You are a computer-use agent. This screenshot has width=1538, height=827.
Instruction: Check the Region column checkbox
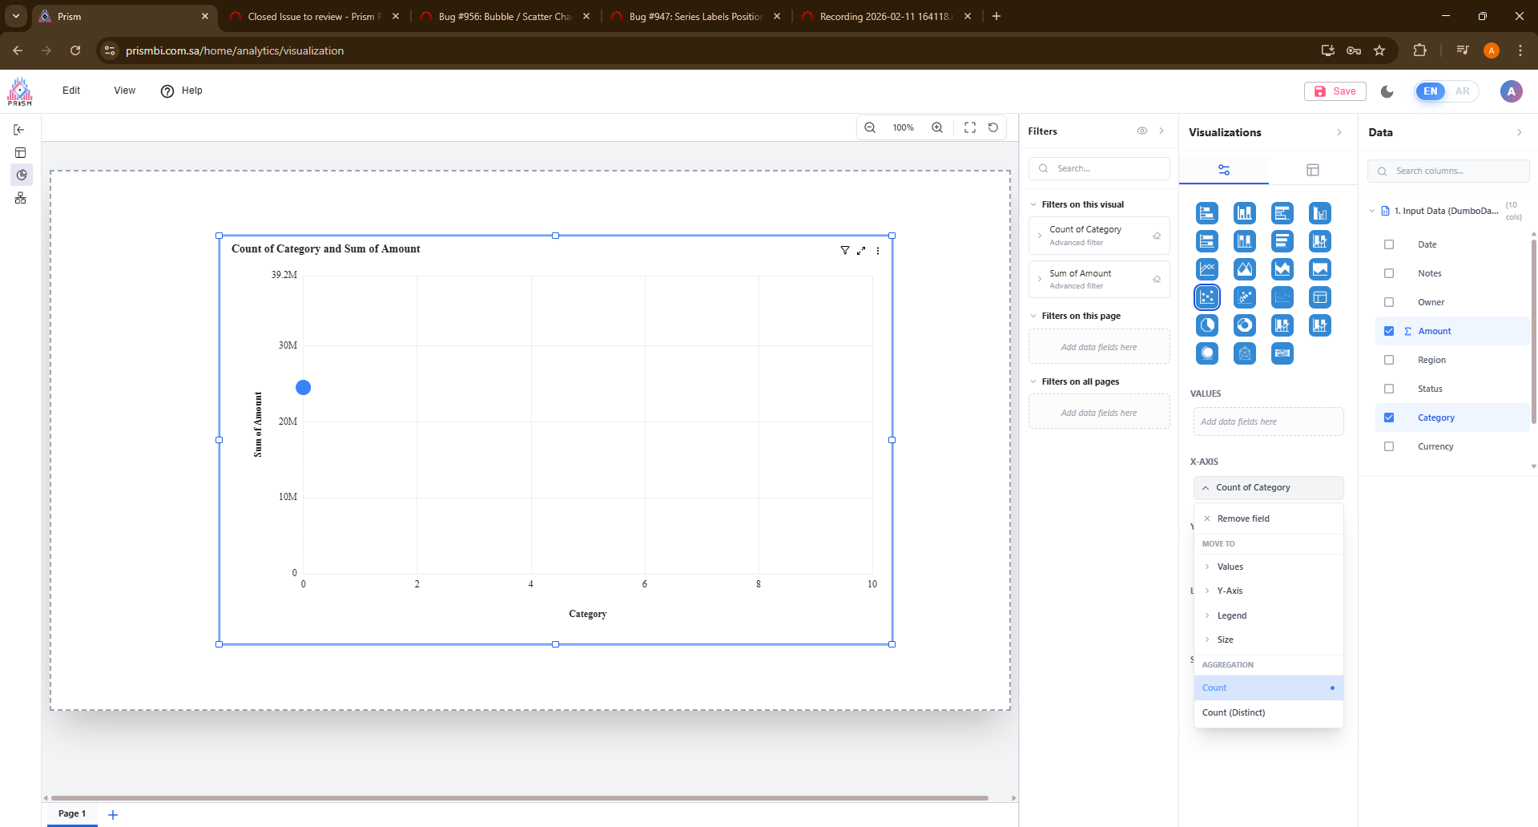(x=1389, y=360)
